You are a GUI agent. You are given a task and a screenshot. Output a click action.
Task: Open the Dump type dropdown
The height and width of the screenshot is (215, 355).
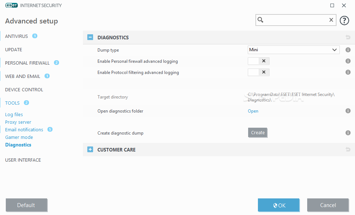tap(294, 50)
